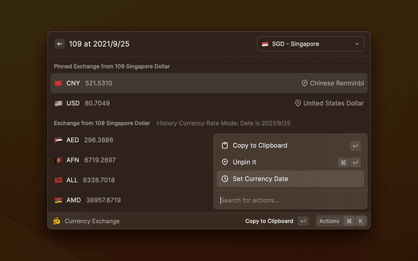Expand the currency selector chevron
Image resolution: width=418 pixels, height=261 pixels.
[x=357, y=44]
